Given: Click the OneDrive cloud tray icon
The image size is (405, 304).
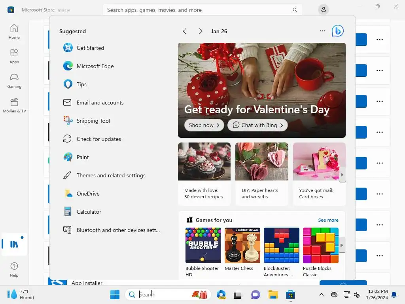Looking at the screenshot, I should [334, 294].
